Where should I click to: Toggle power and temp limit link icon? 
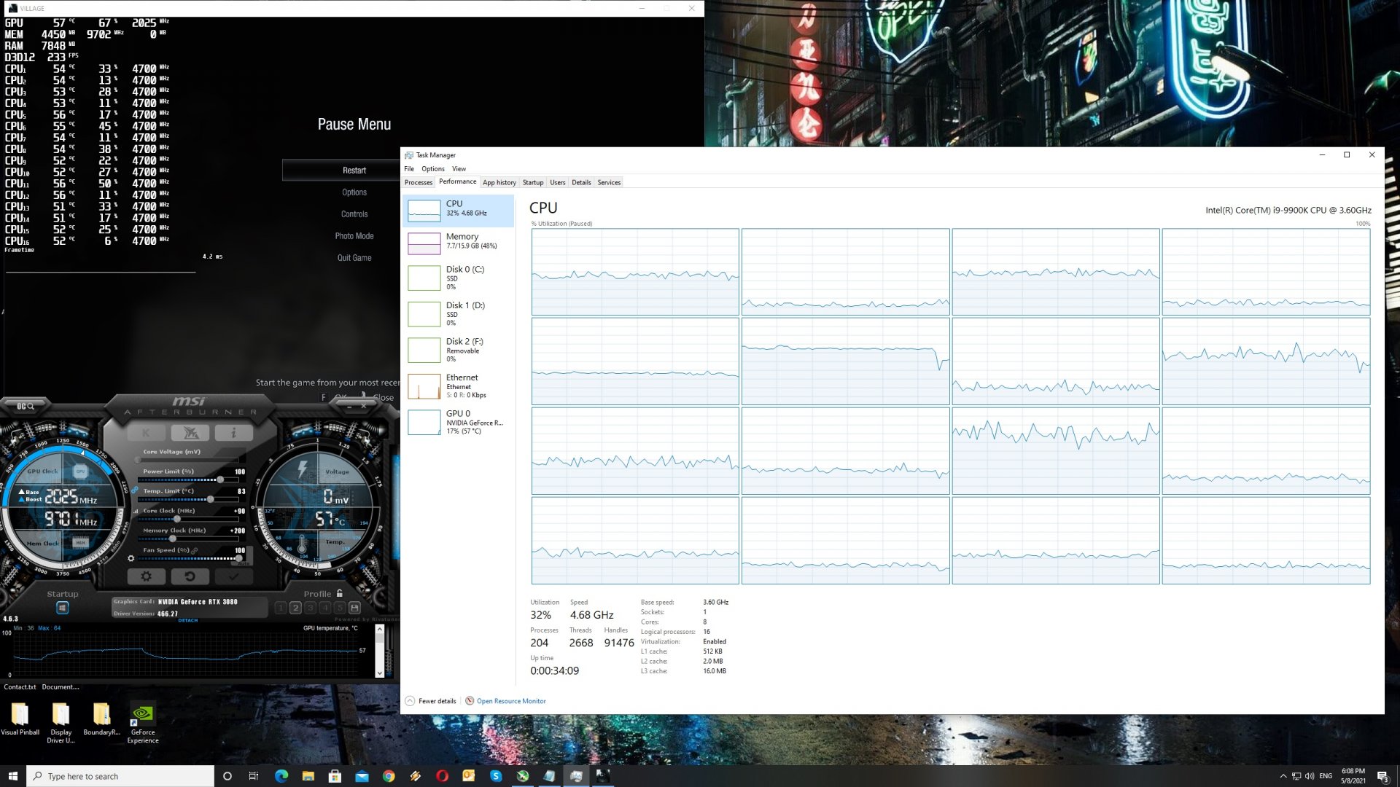click(x=135, y=490)
